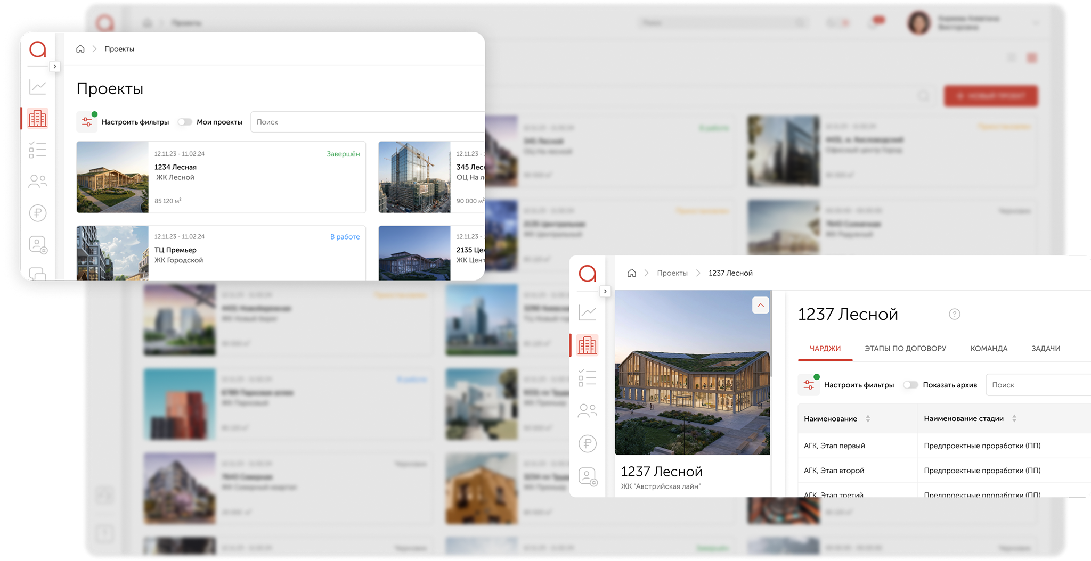This screenshot has width=1091, height=561.
Task: Open user settings icon in bottom-right panel sidebar
Action: [x=588, y=476]
